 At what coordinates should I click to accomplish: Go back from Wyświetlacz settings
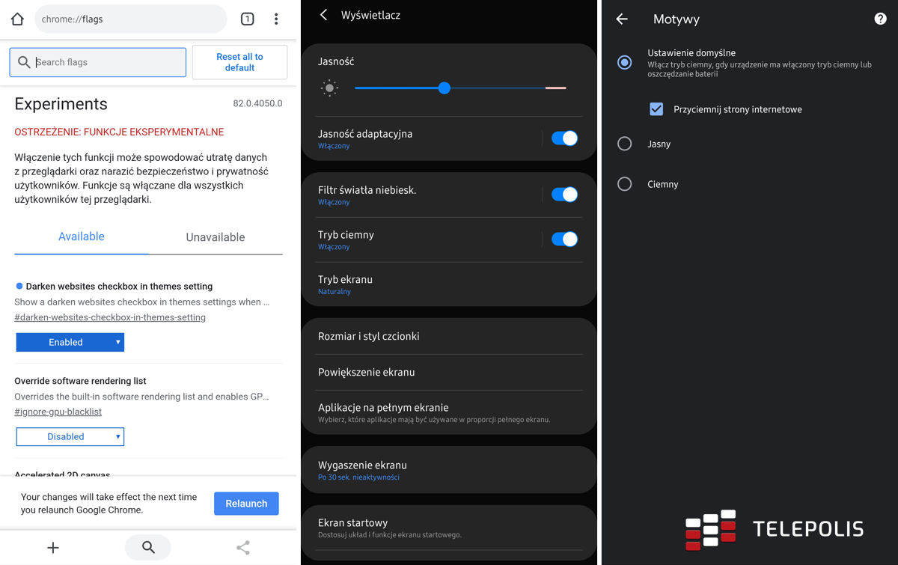[324, 15]
